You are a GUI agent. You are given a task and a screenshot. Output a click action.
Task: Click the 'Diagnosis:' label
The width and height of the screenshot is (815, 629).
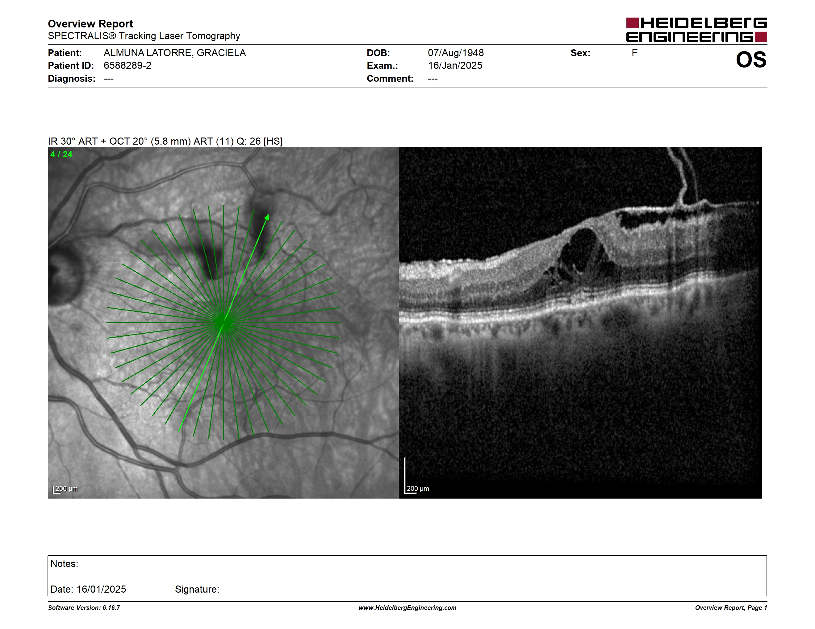click(x=72, y=79)
